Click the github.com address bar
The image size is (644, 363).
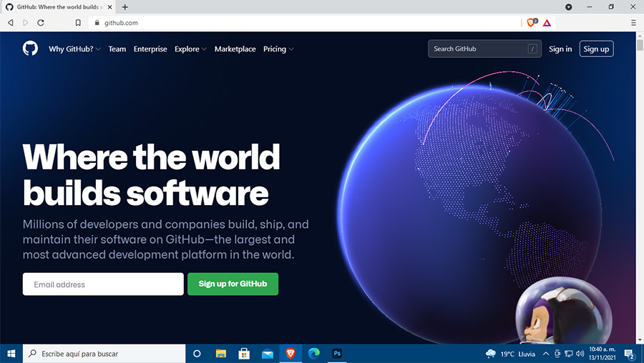pyautogui.click(x=304, y=23)
